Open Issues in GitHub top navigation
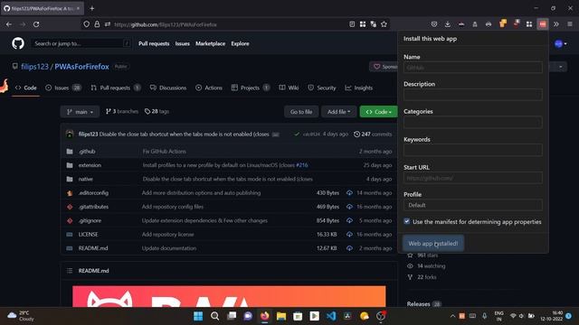579x325 pixels. [182, 43]
